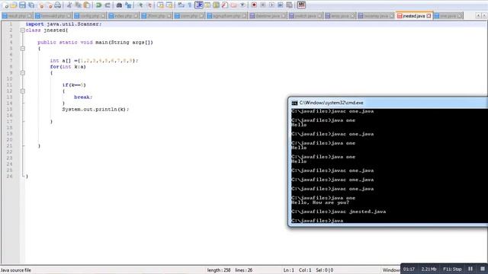Switch to the index.php tab
The width and height of the screenshot is (488, 274).
(124, 15)
